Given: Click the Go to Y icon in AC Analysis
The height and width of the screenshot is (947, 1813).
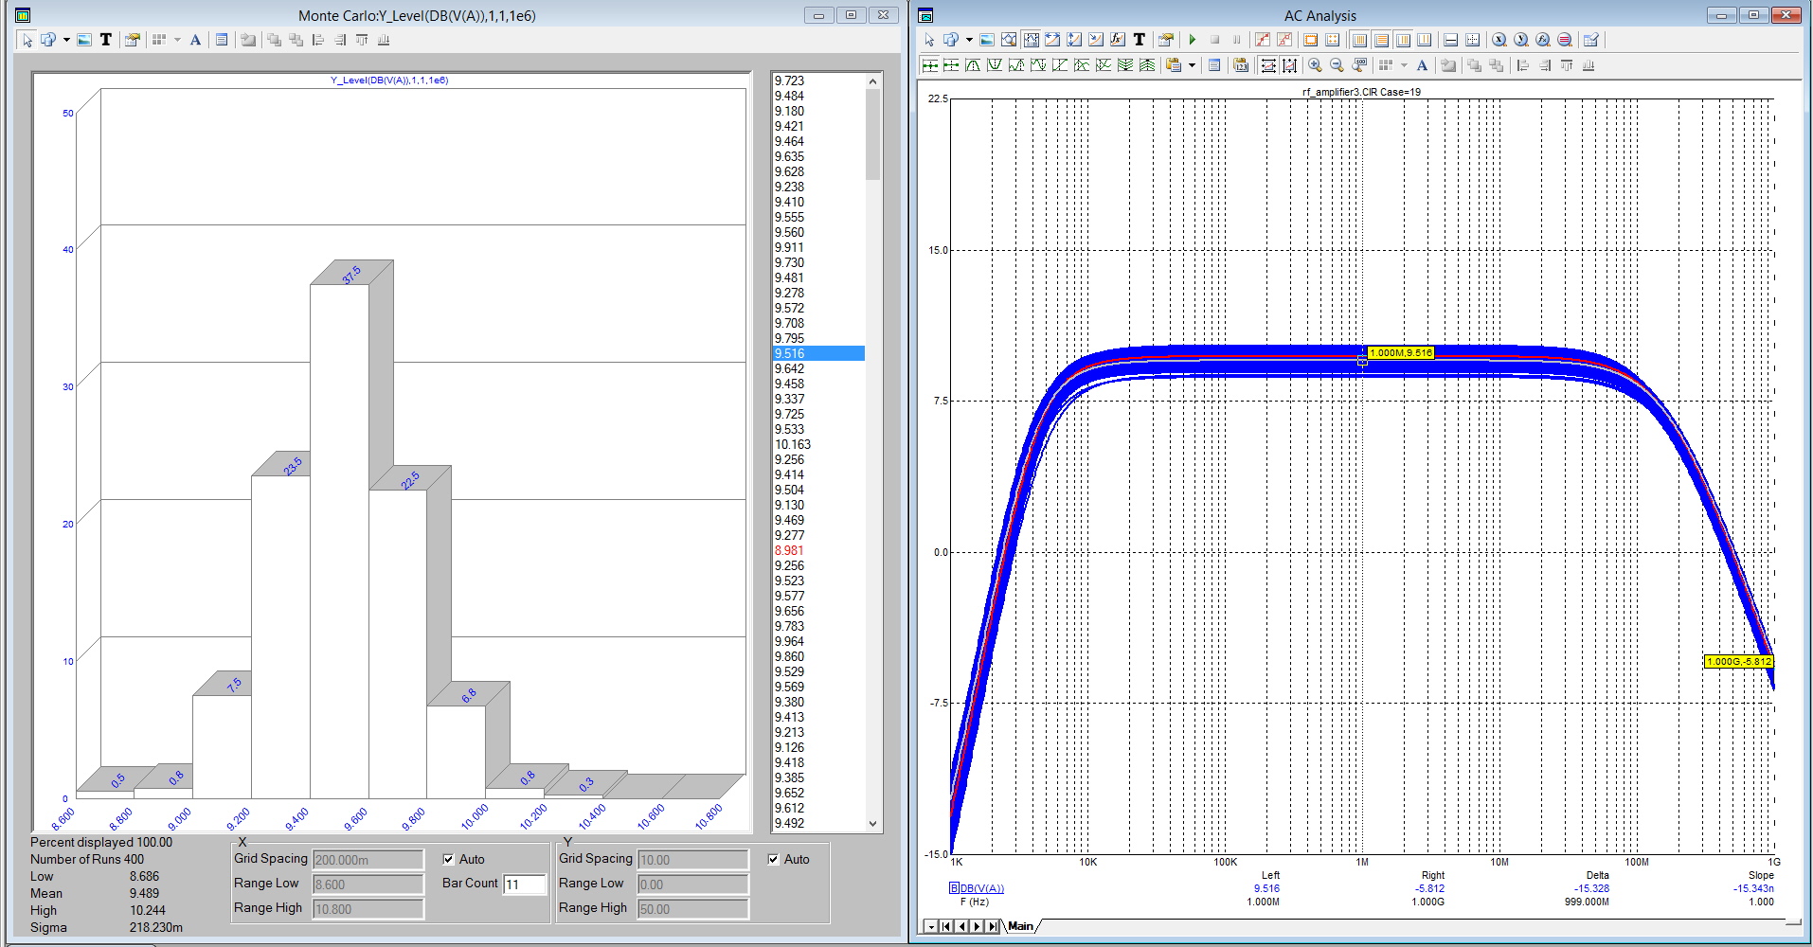Looking at the screenshot, I should click(1520, 40).
